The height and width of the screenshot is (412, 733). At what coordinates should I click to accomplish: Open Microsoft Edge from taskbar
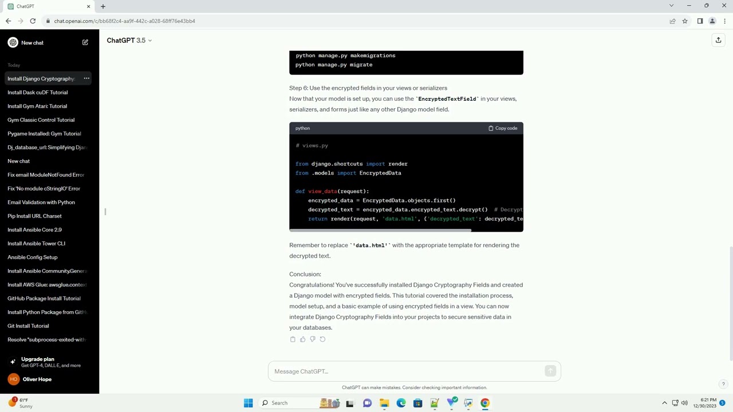(x=401, y=403)
